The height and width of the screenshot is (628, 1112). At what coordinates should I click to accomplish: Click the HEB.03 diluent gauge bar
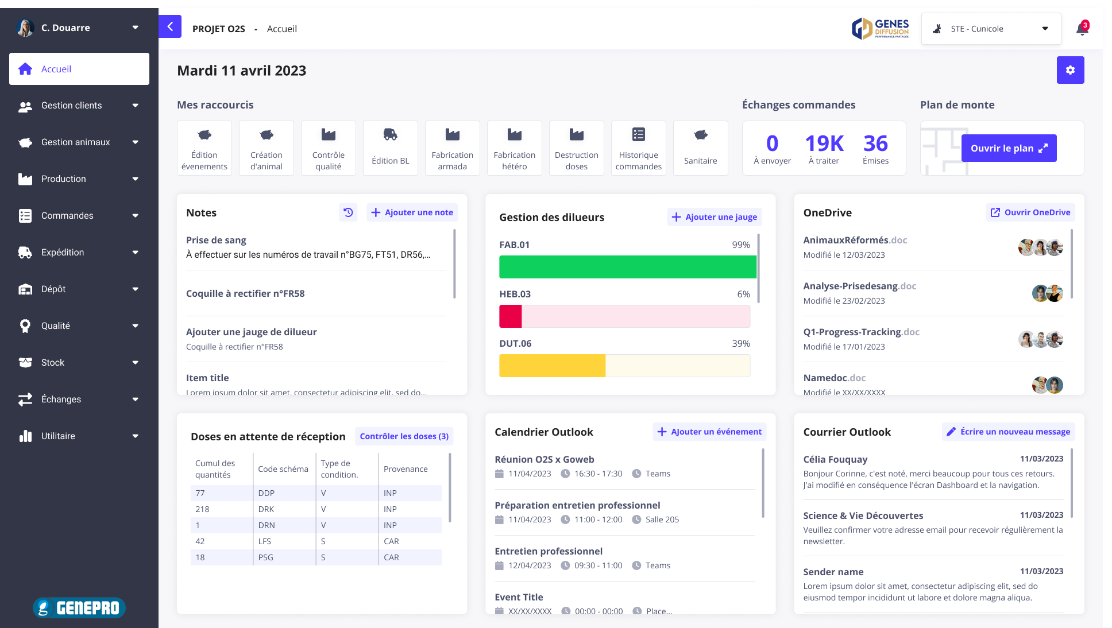click(x=624, y=316)
